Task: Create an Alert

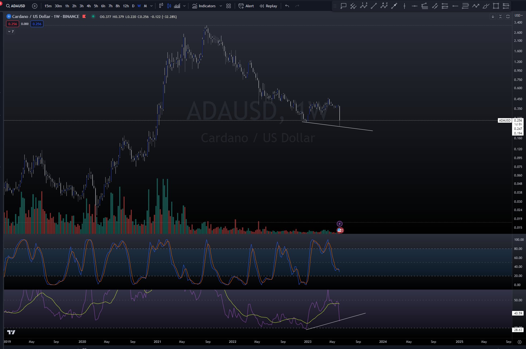Action: tap(246, 6)
